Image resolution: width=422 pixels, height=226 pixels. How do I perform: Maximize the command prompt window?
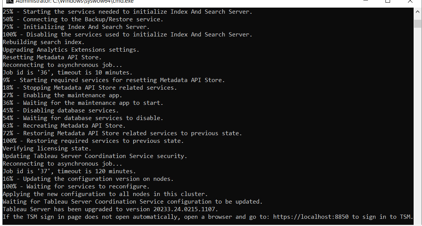387,2
